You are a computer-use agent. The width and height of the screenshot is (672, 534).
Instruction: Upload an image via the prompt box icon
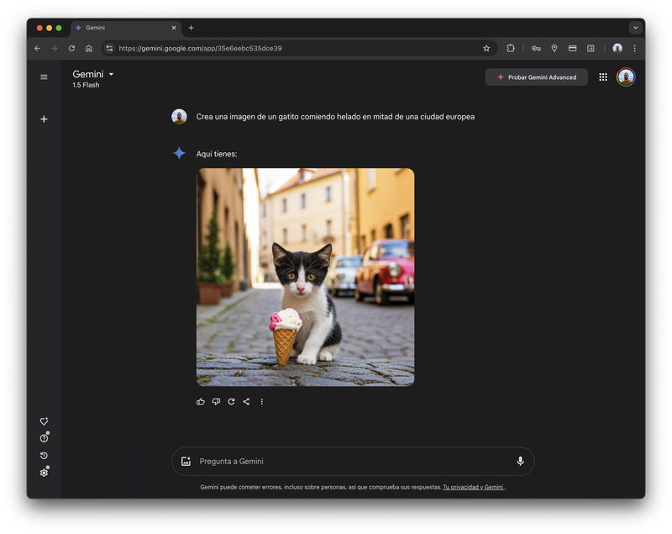pos(186,461)
